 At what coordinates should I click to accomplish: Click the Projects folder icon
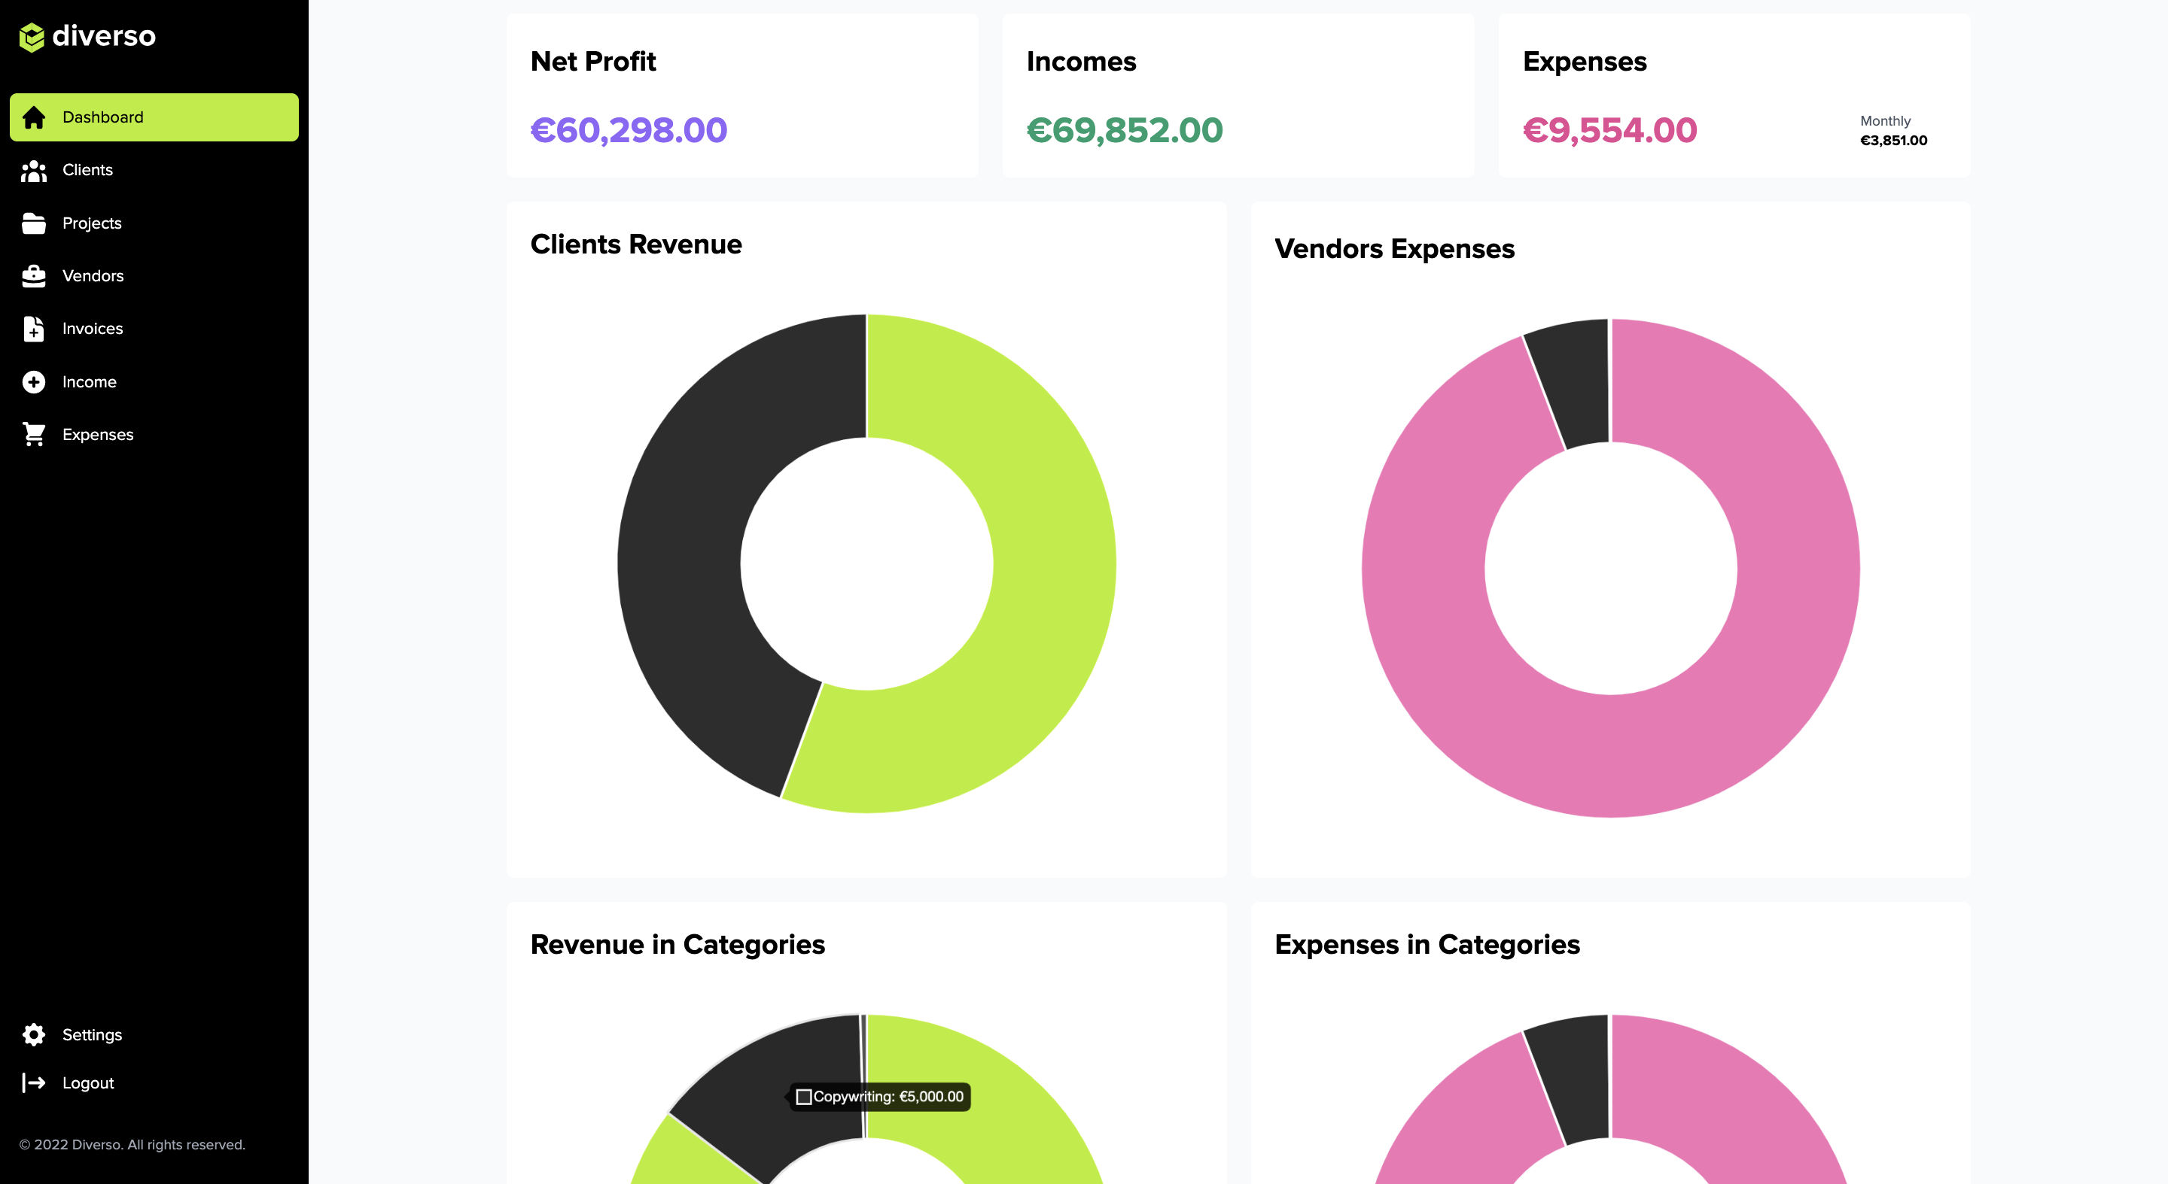pos(34,223)
